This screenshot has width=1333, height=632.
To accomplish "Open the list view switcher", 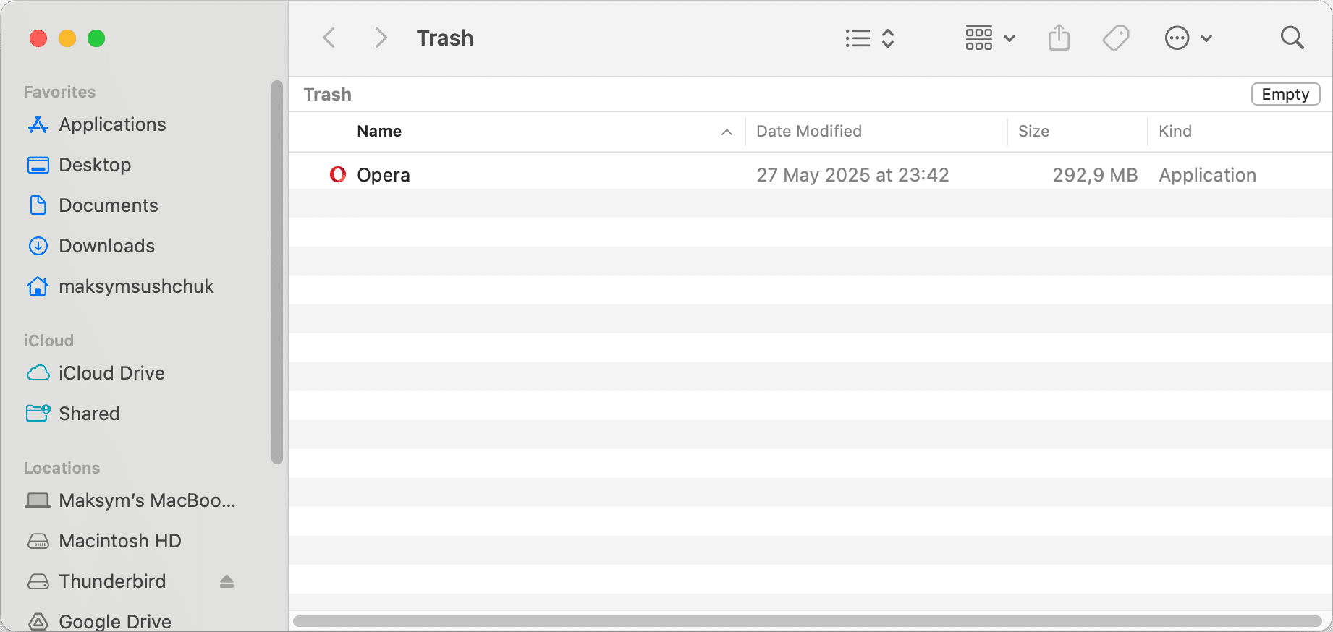I will pyautogui.click(x=870, y=38).
